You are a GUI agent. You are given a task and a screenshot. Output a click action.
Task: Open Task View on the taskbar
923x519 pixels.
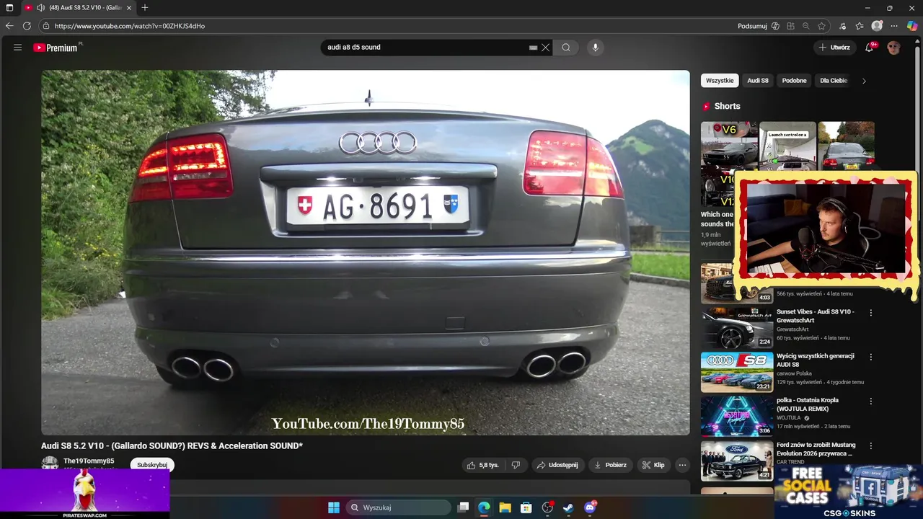[464, 507]
